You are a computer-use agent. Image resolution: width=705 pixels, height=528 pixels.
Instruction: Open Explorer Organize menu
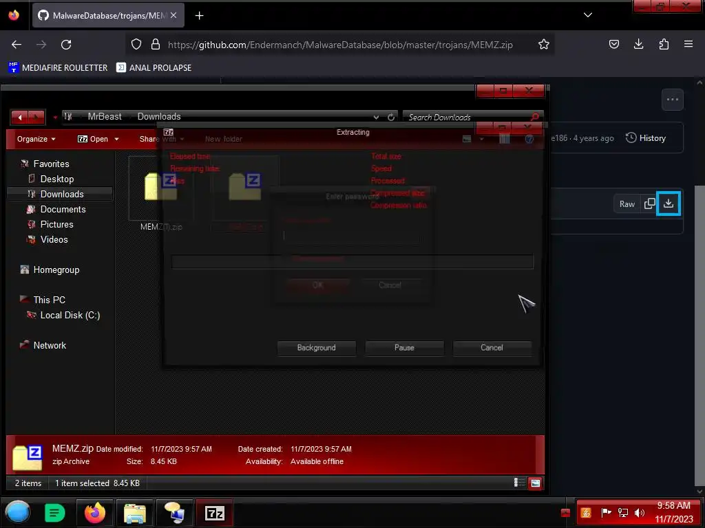(x=36, y=139)
